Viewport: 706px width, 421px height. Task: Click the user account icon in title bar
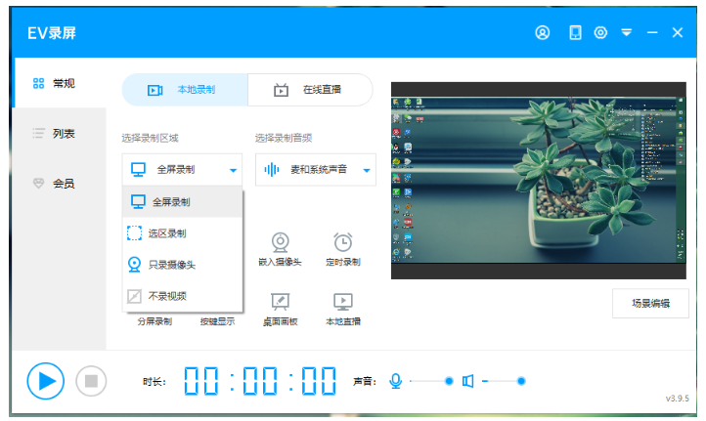coord(543,32)
